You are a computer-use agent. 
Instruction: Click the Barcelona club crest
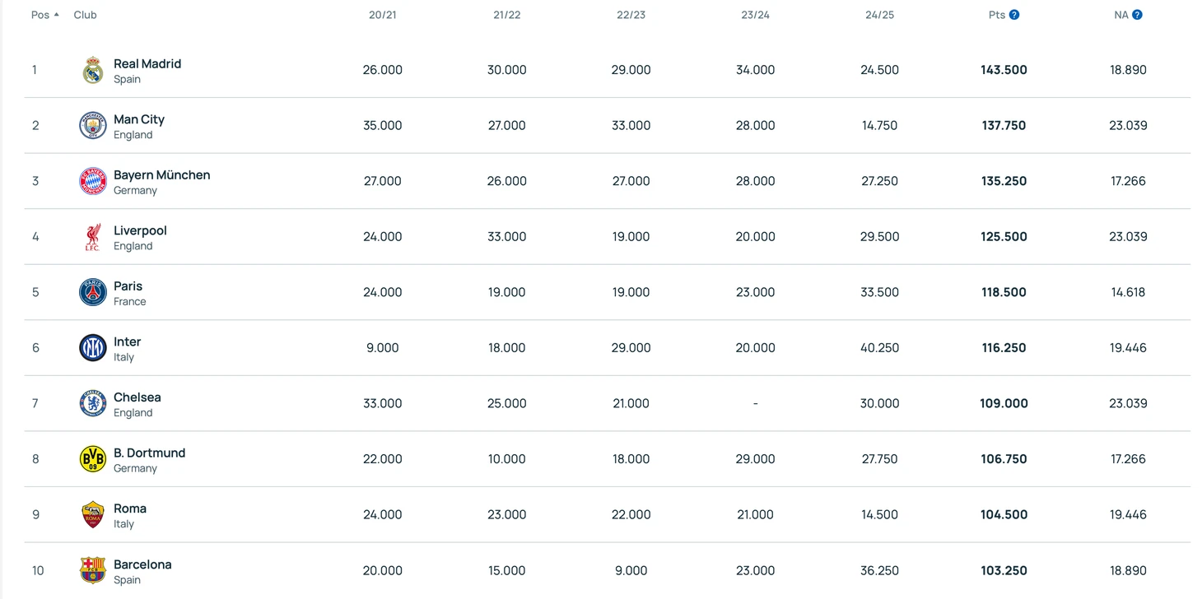(x=93, y=570)
